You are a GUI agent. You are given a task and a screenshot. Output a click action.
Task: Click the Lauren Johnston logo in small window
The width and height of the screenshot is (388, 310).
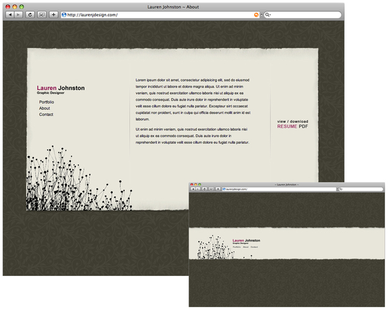(x=246, y=241)
